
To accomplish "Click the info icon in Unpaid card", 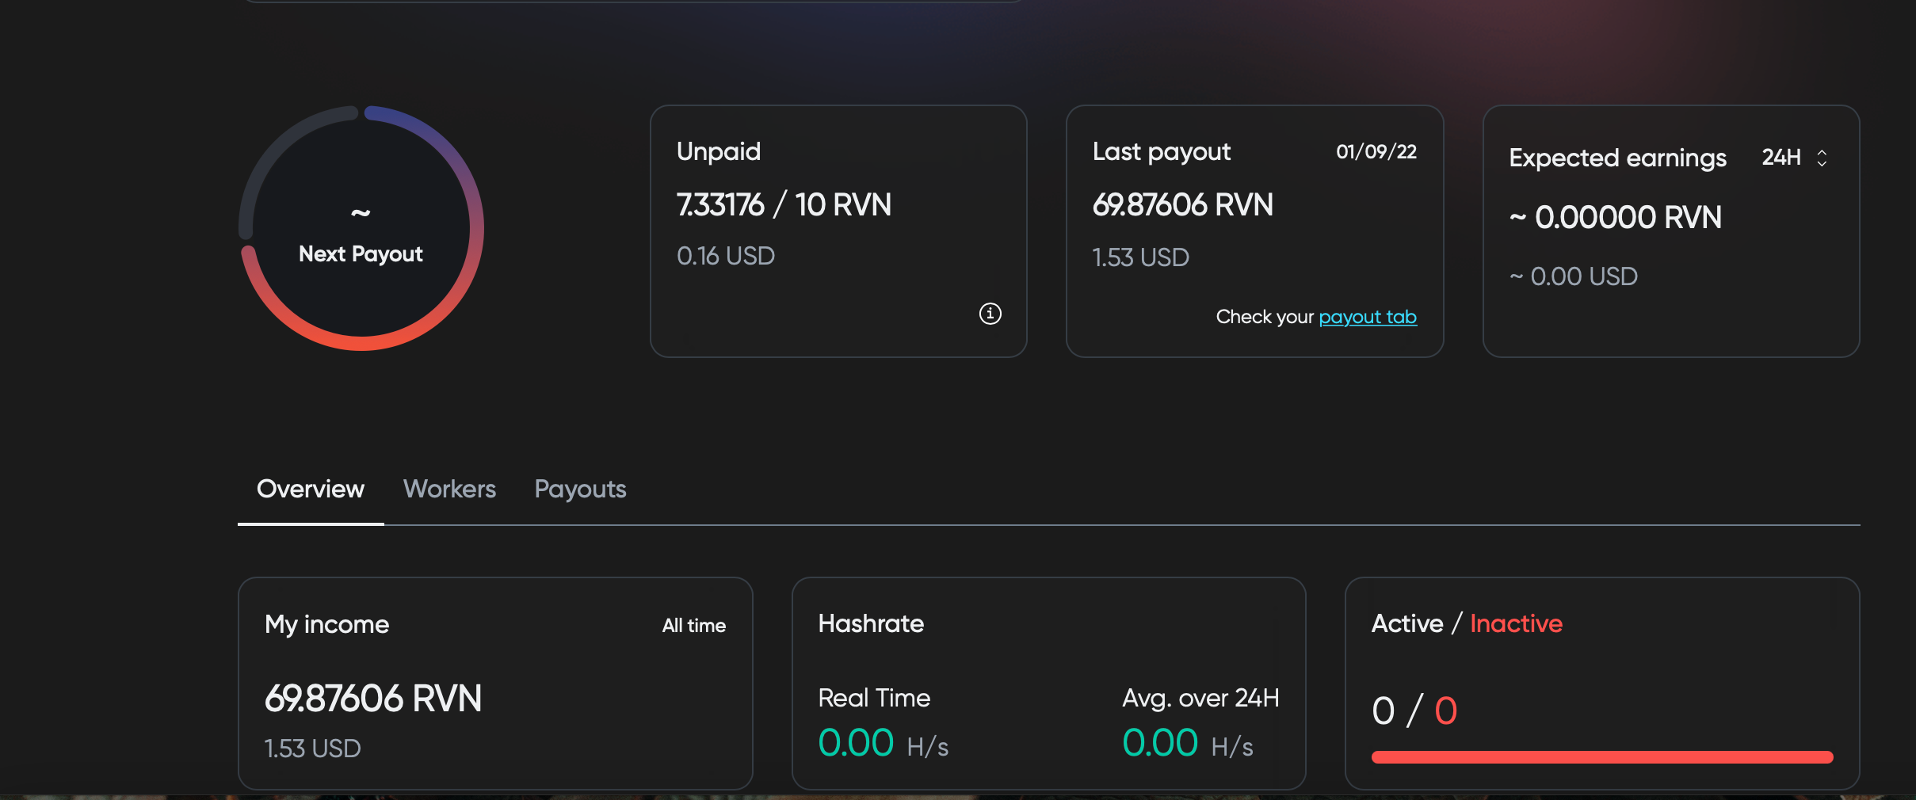I will (x=990, y=314).
